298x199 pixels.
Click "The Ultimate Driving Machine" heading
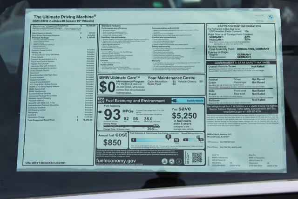65,17
